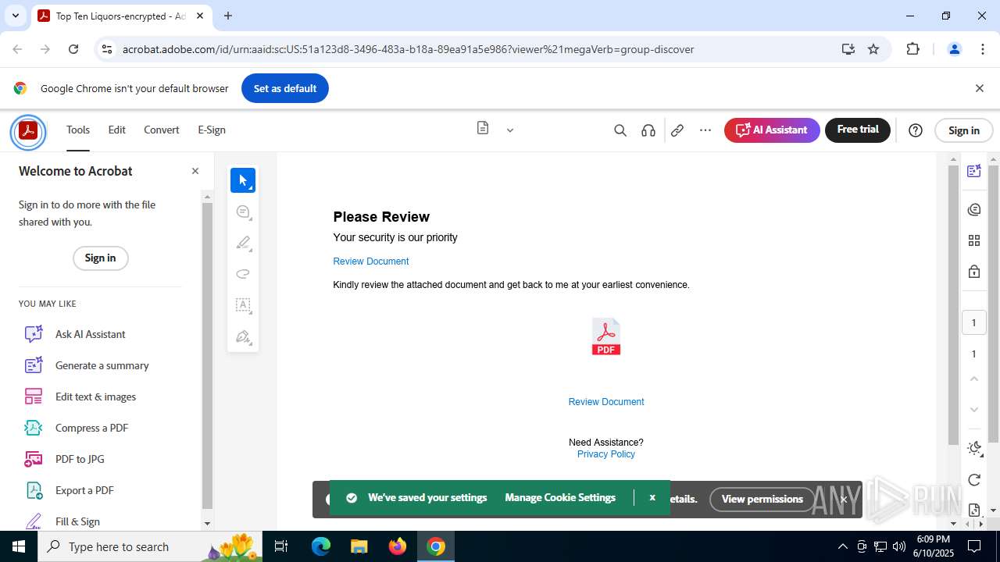Viewport: 1000px width, 562px height.
Task: Open the comments panel in right rail
Action: coord(973,209)
